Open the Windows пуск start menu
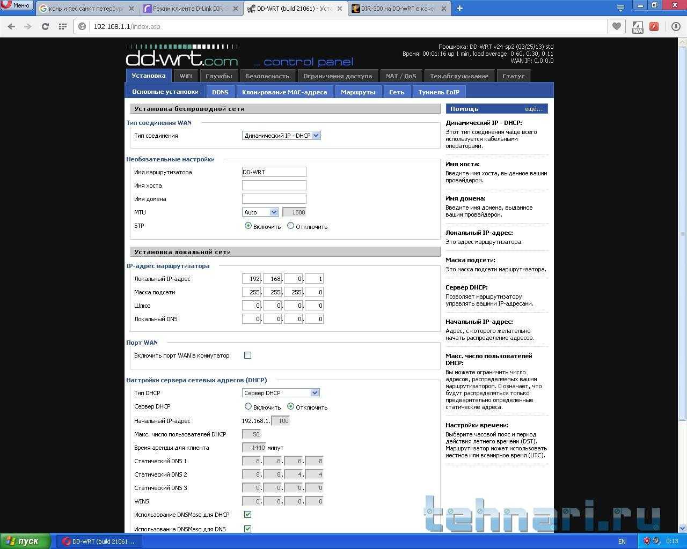 point(25,541)
